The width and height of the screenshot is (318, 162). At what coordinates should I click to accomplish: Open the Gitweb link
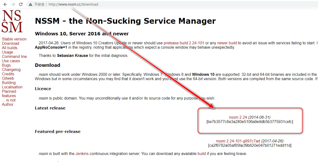point(8,78)
